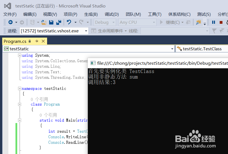Click the console window title icon
This screenshot has width=228, height=154.
coord(93,63)
